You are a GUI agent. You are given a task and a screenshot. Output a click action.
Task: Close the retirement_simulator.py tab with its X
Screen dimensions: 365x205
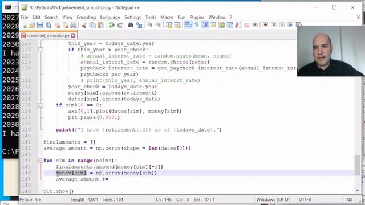point(73,35)
